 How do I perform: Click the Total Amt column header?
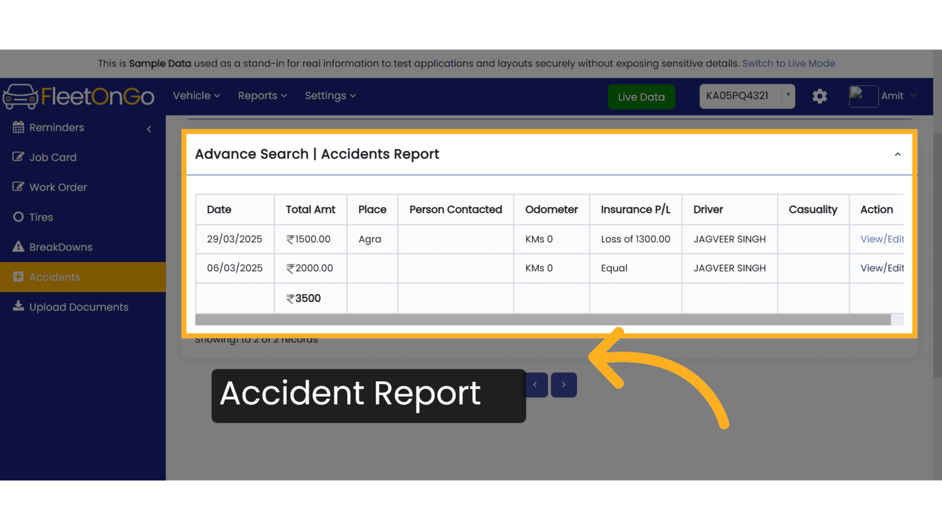[310, 210]
